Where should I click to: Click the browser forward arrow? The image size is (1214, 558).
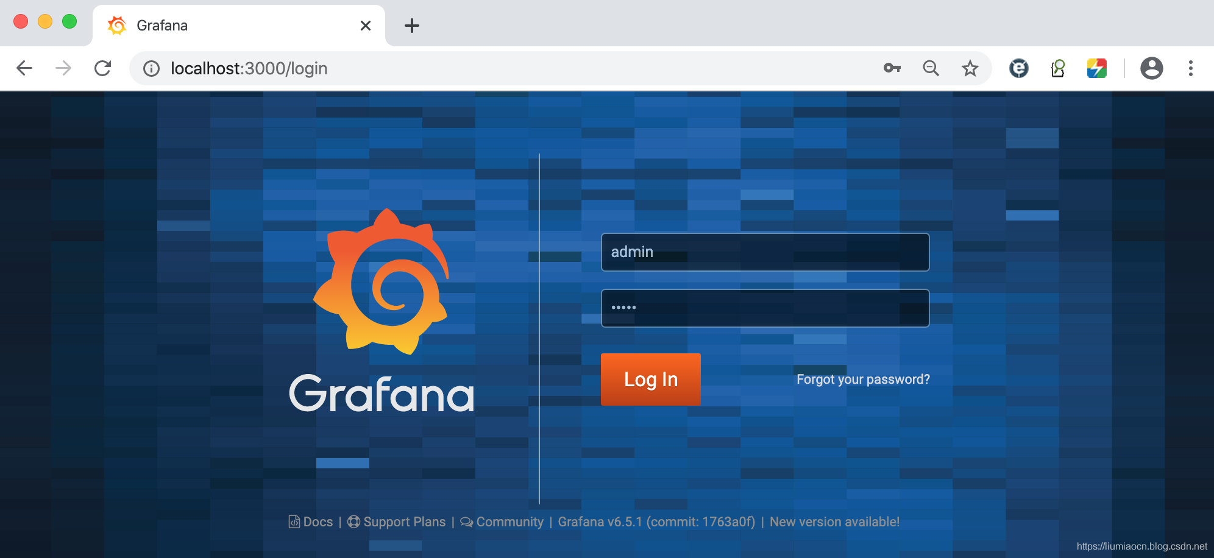[x=63, y=68]
